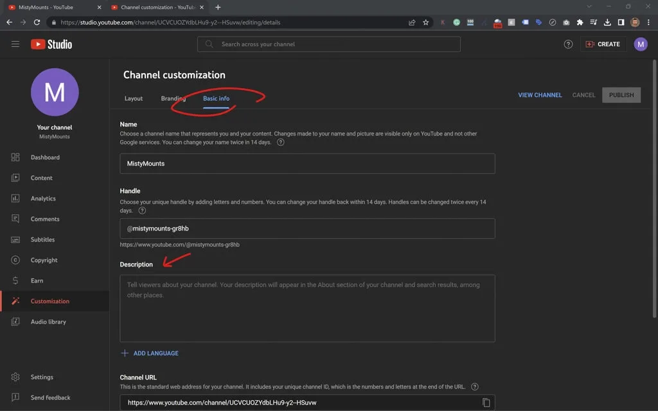658x411 pixels.
Task: Copy the channel URL using the copy icon
Action: tap(486, 402)
